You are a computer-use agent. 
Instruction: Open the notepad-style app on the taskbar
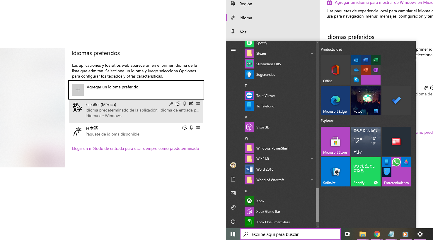point(391,234)
